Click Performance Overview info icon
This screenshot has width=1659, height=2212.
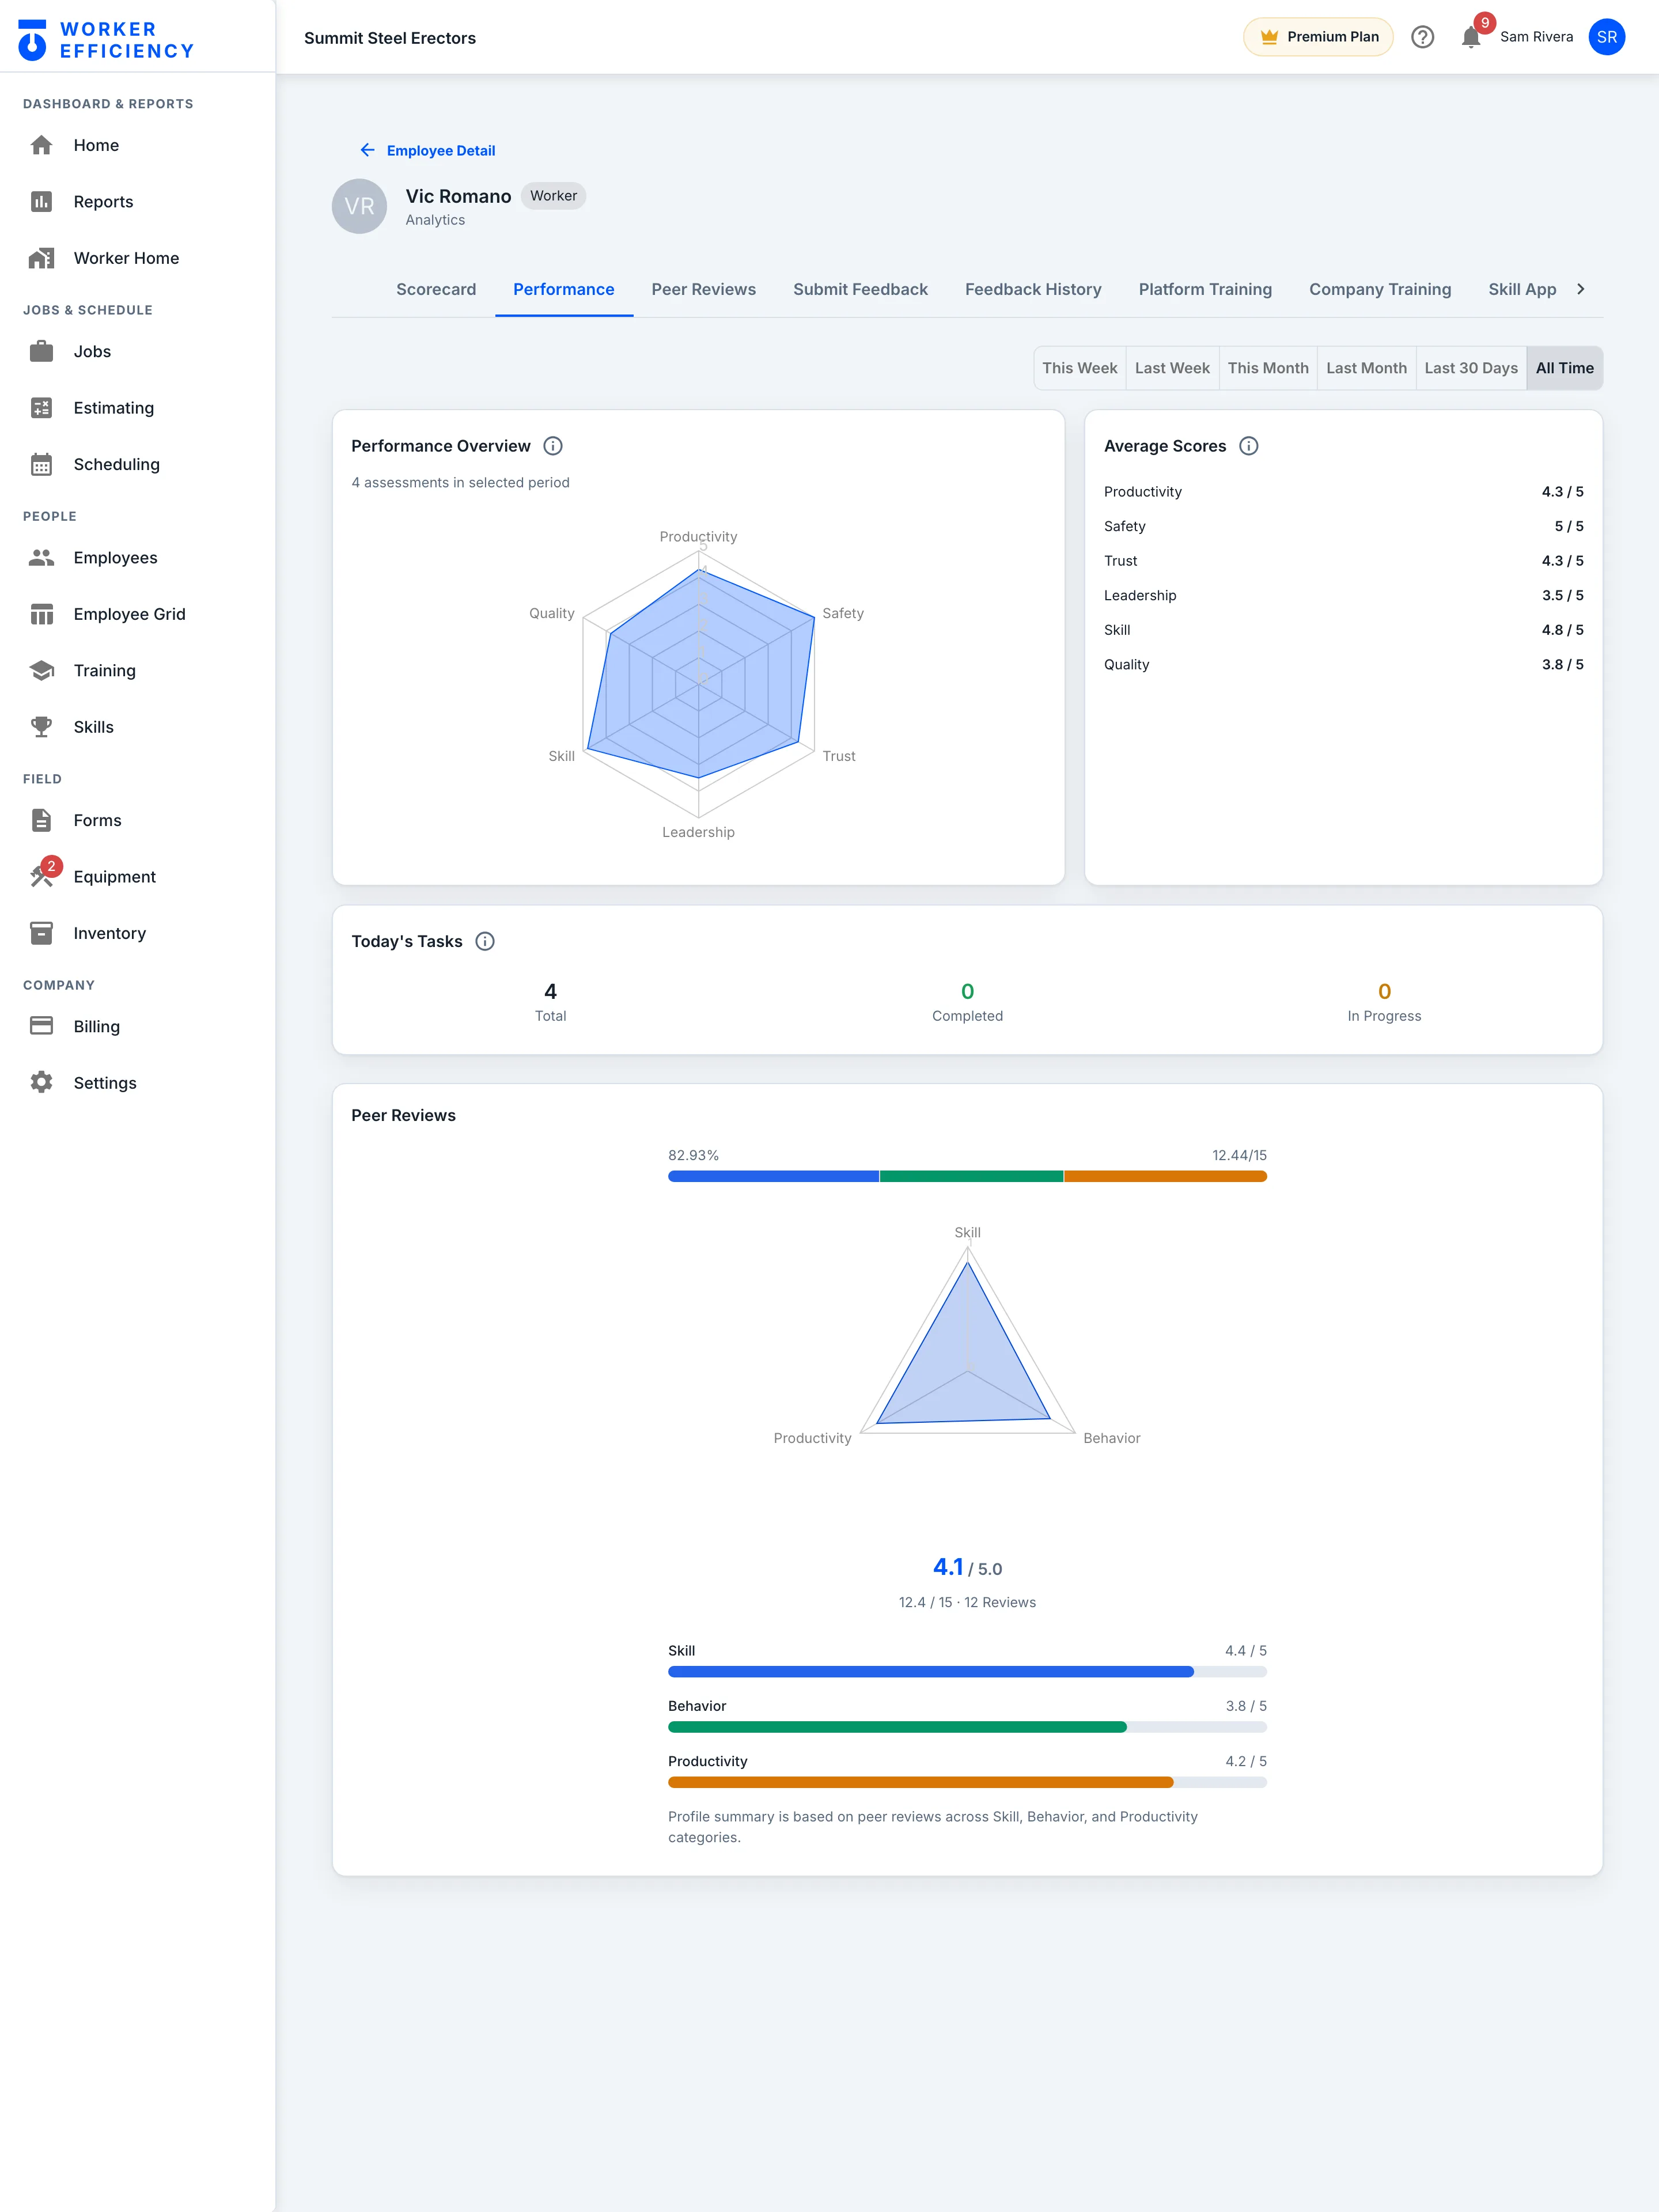pos(553,446)
